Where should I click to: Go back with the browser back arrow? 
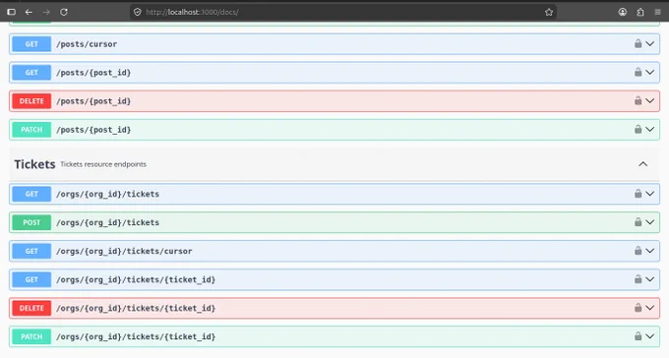coord(29,12)
